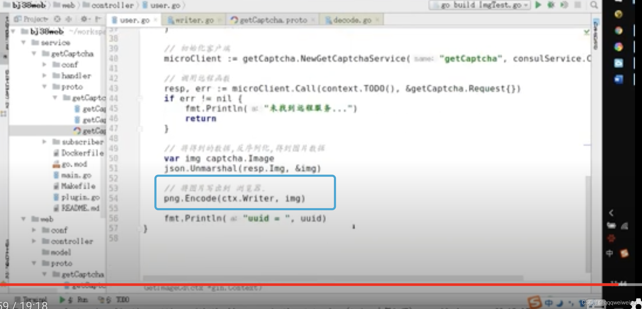Click the locate-in-project target icon
The image size is (642, 309).
click(x=57, y=19)
